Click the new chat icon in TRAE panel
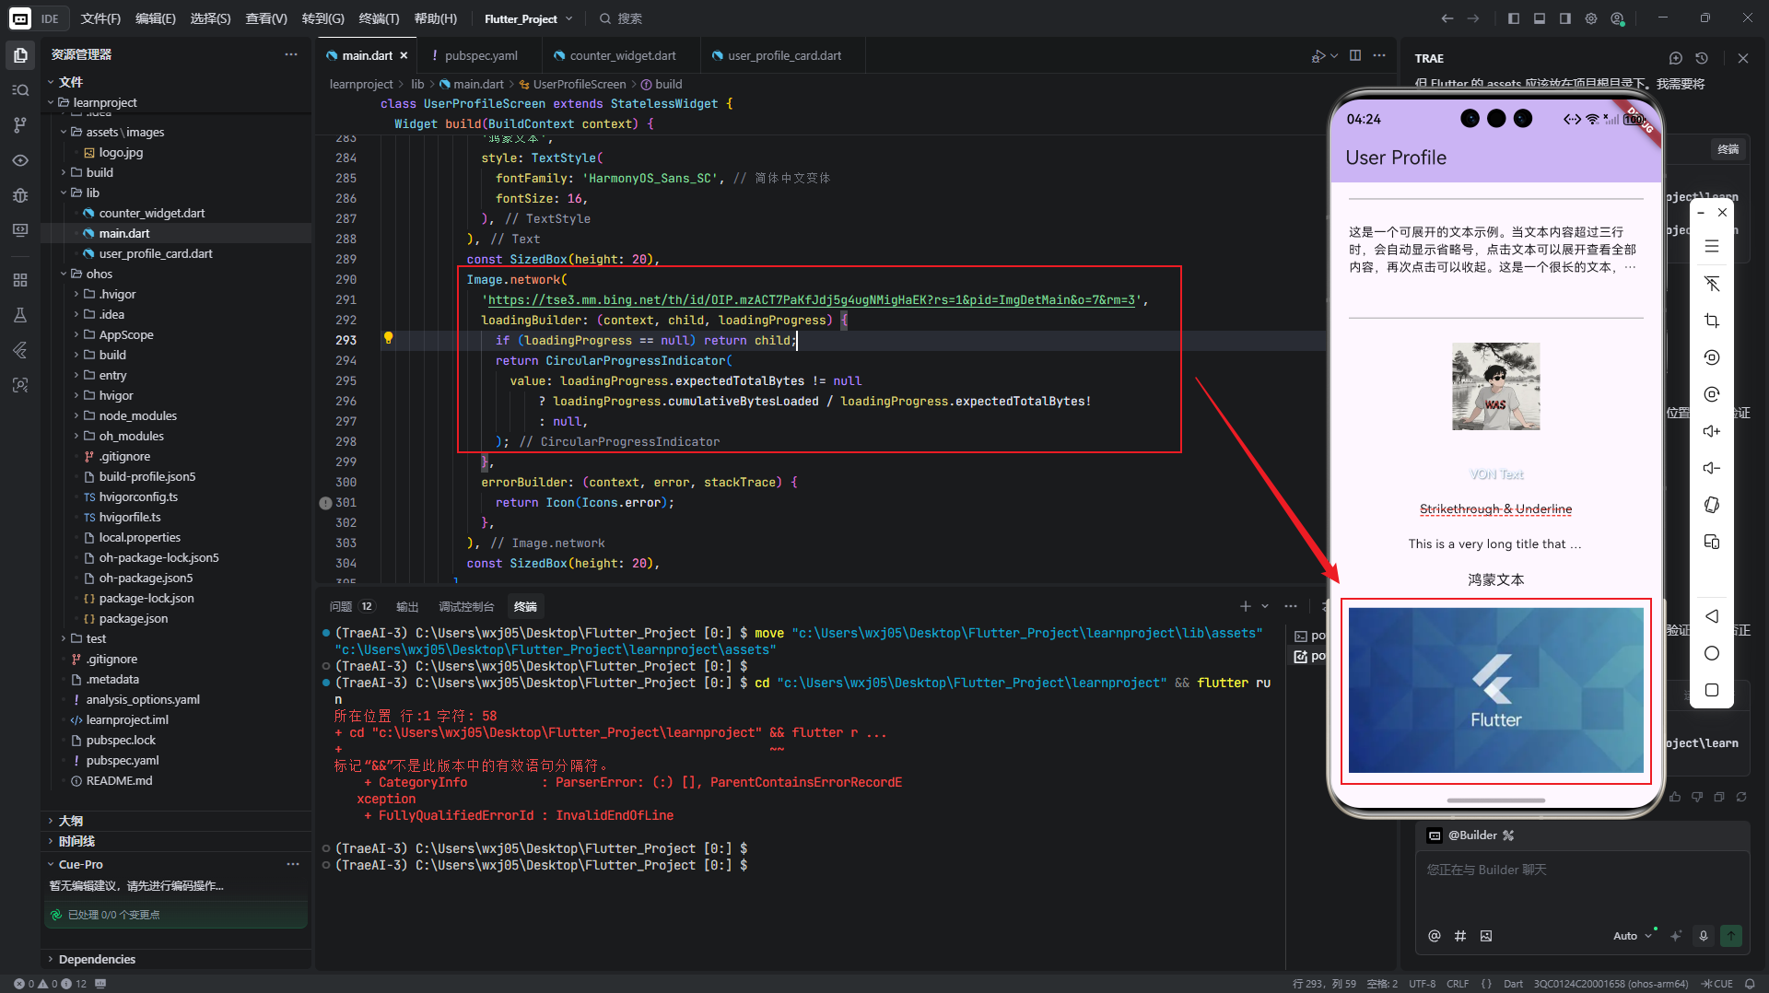 tap(1676, 58)
